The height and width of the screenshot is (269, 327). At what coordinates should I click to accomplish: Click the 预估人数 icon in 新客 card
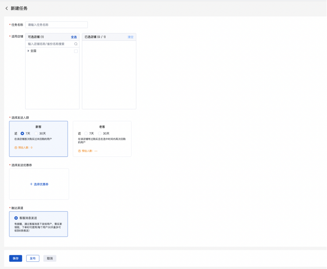point(16,148)
